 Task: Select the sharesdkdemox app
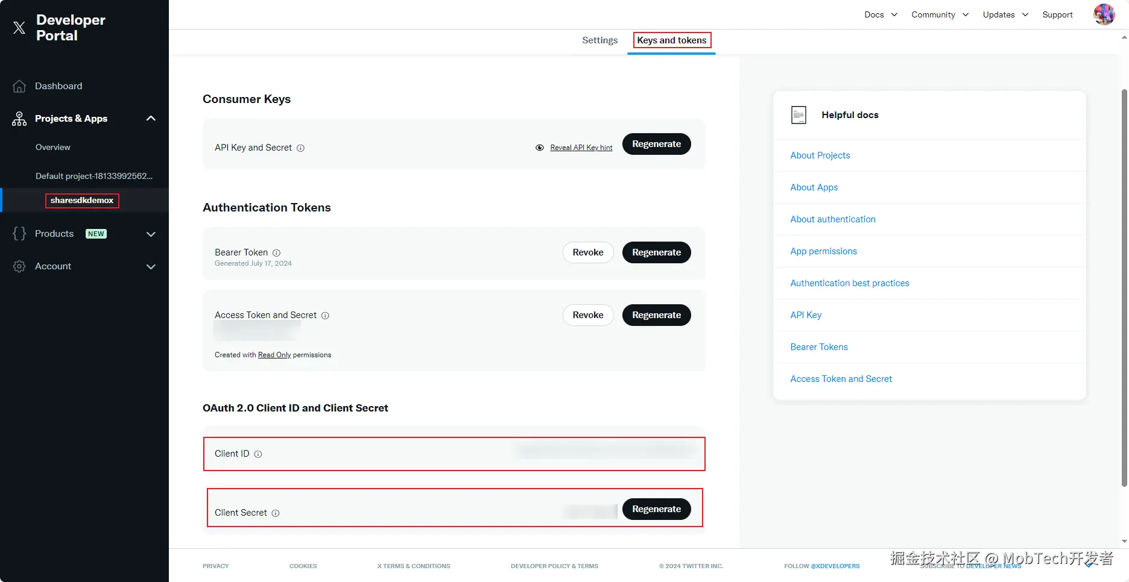pyautogui.click(x=82, y=201)
